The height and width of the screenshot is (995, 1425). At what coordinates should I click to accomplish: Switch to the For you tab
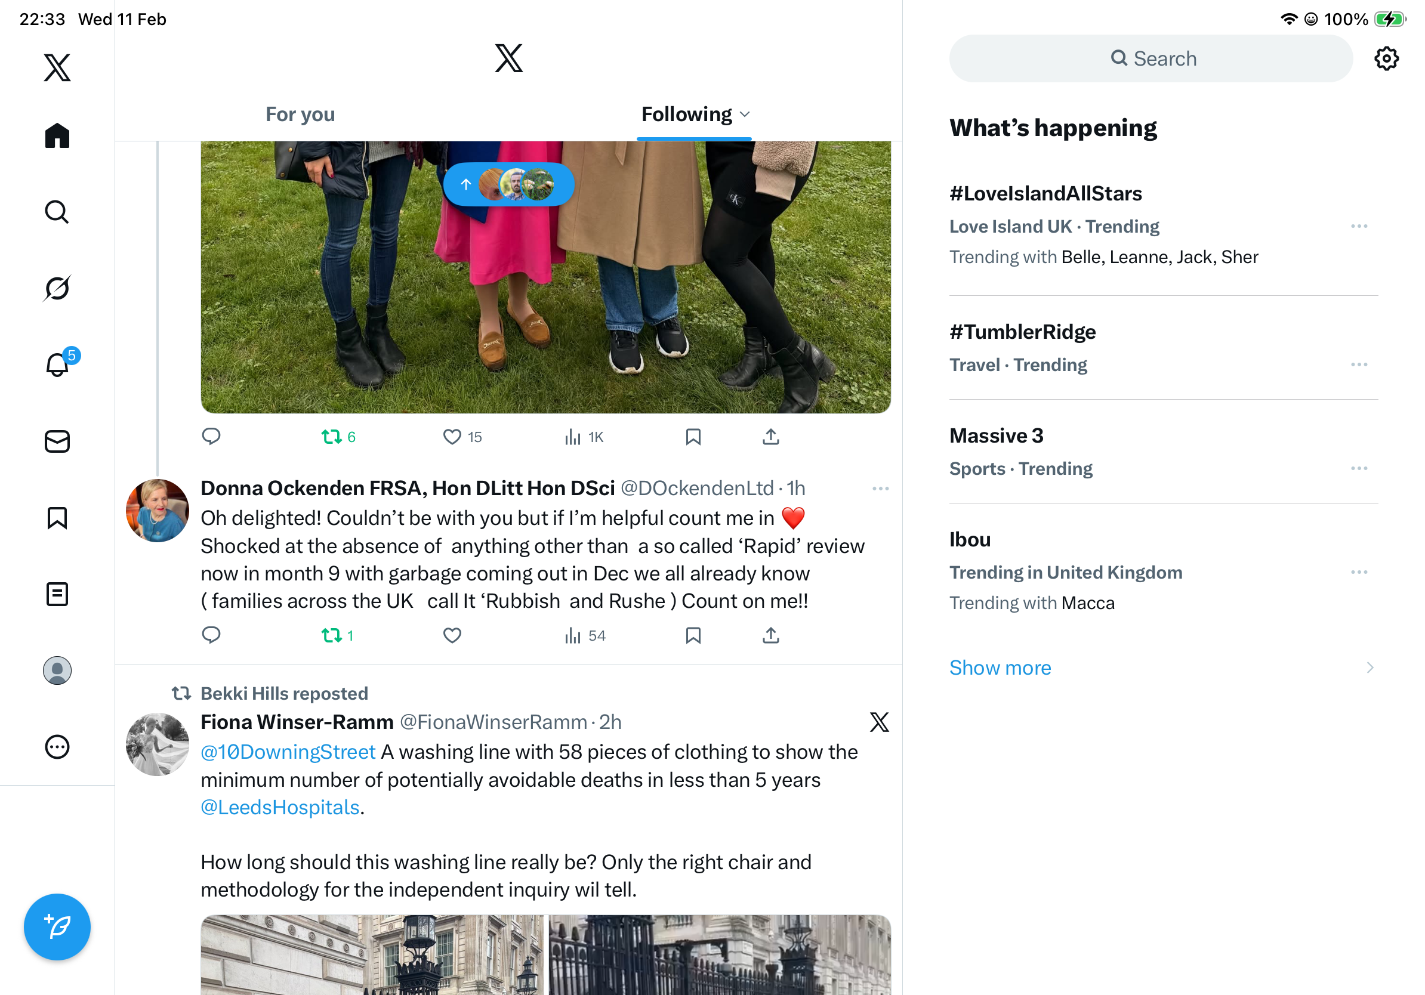click(300, 115)
